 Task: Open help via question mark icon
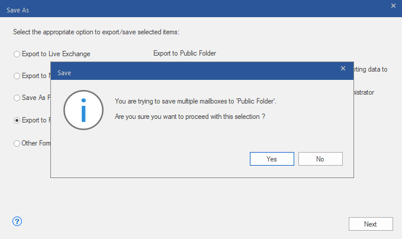(x=17, y=221)
